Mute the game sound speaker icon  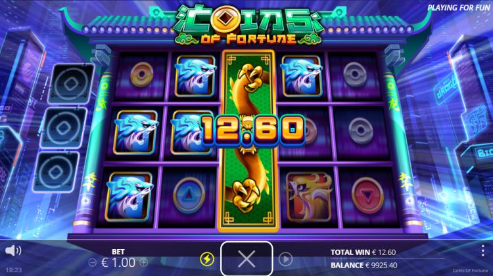coord(13,250)
